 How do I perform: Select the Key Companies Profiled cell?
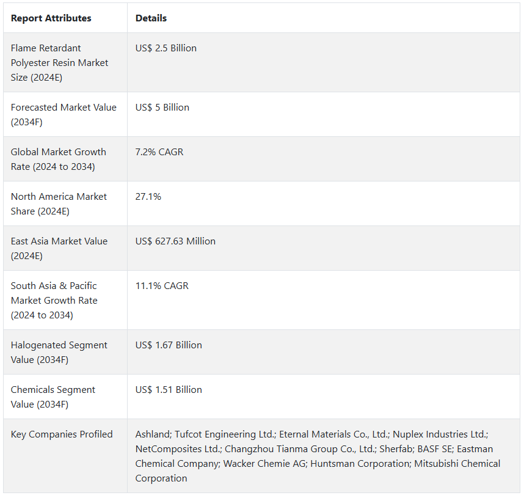(x=62, y=434)
